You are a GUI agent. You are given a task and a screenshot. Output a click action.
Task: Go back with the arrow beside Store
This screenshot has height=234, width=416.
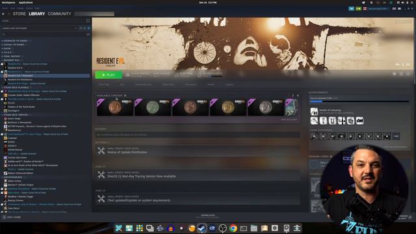pyautogui.click(x=3, y=14)
